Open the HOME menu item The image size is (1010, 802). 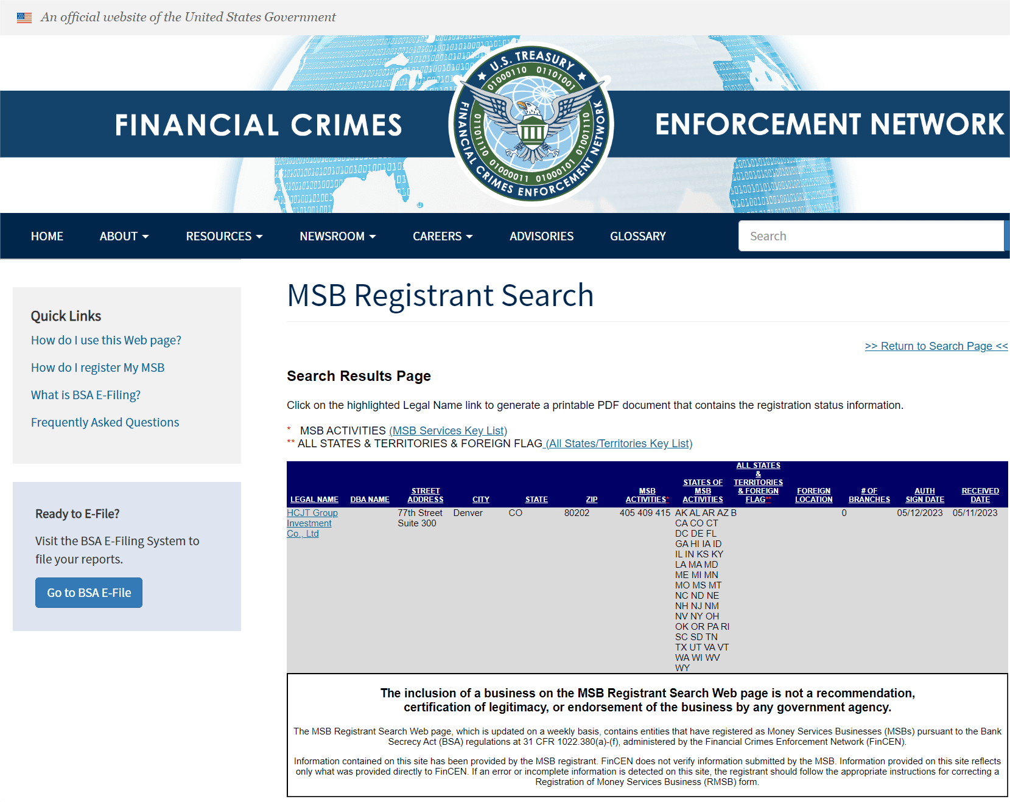coord(47,236)
